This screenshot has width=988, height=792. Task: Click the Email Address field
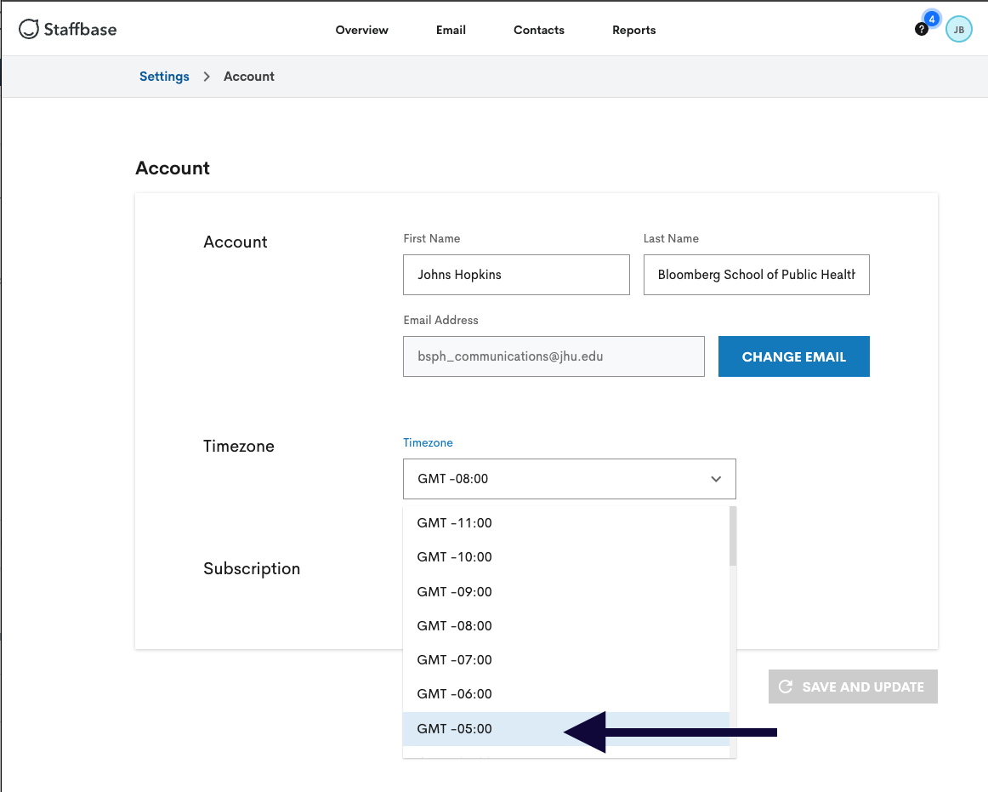(x=554, y=356)
